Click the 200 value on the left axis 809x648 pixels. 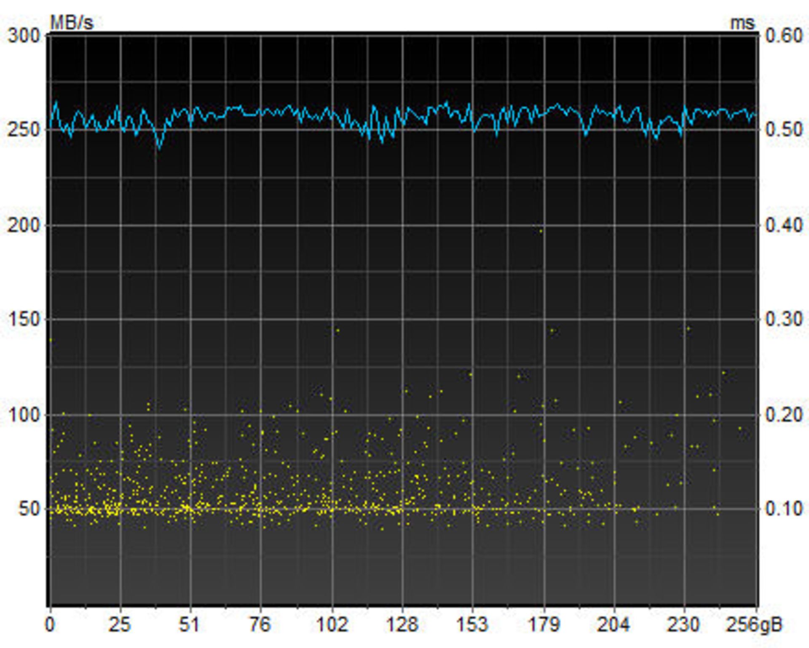[24, 225]
